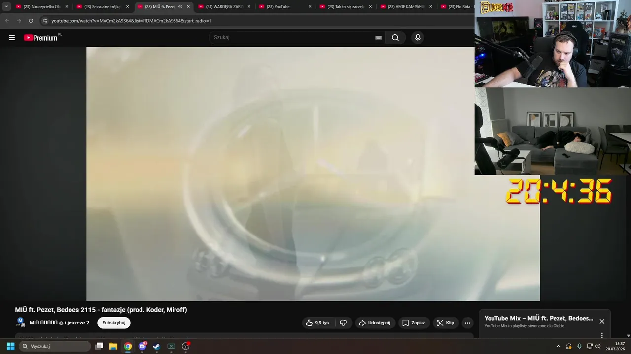Open the YouTube hamburger guide menu

pyautogui.click(x=12, y=38)
